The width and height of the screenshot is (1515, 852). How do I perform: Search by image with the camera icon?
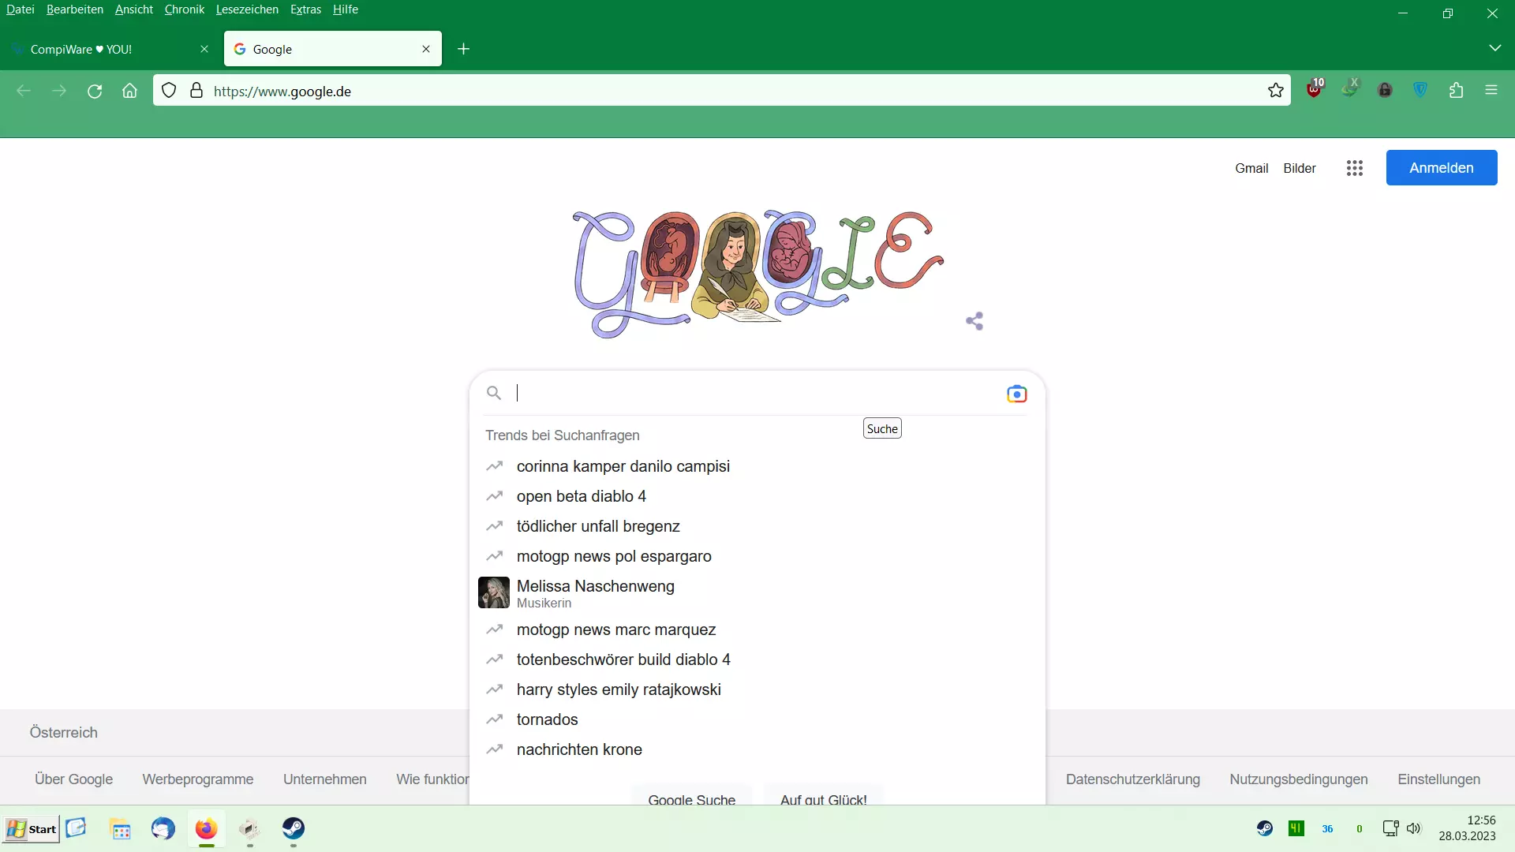click(1016, 394)
